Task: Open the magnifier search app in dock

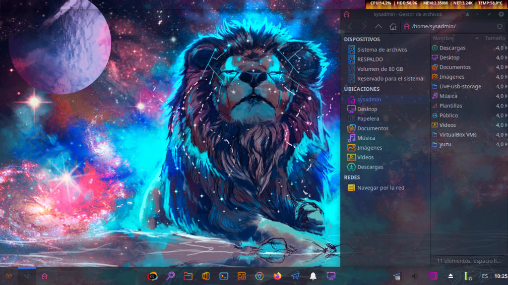Action: [170, 276]
